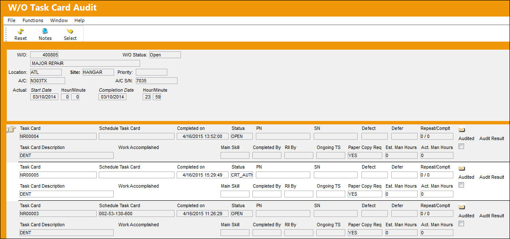Click completion hour field showing 23
Image resolution: width=510 pixels, height=239 pixels.
click(x=147, y=97)
